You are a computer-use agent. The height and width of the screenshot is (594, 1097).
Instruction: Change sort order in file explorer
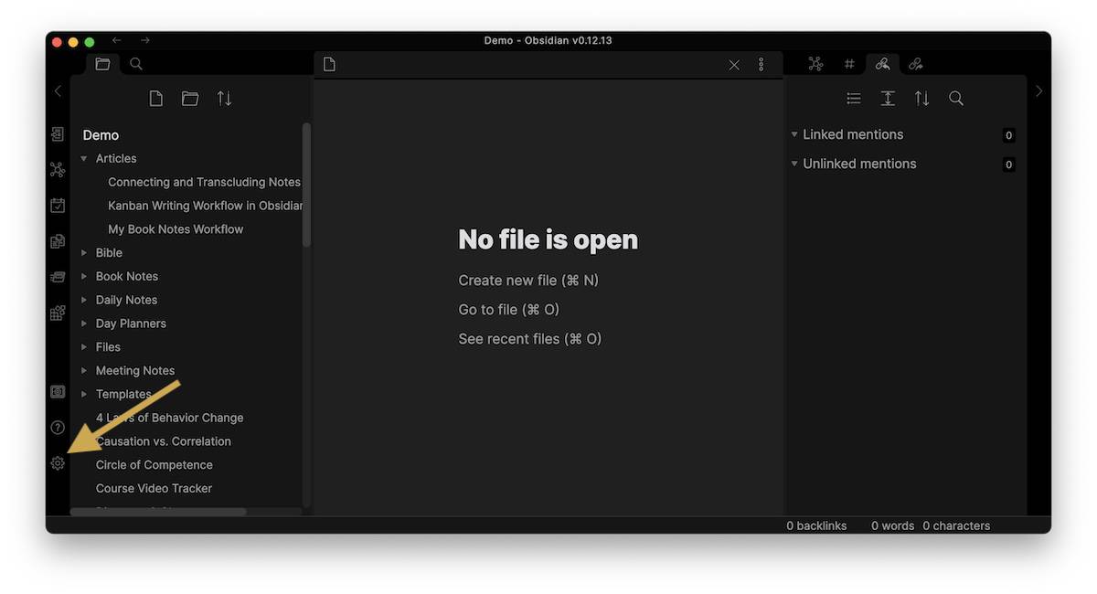click(x=224, y=99)
